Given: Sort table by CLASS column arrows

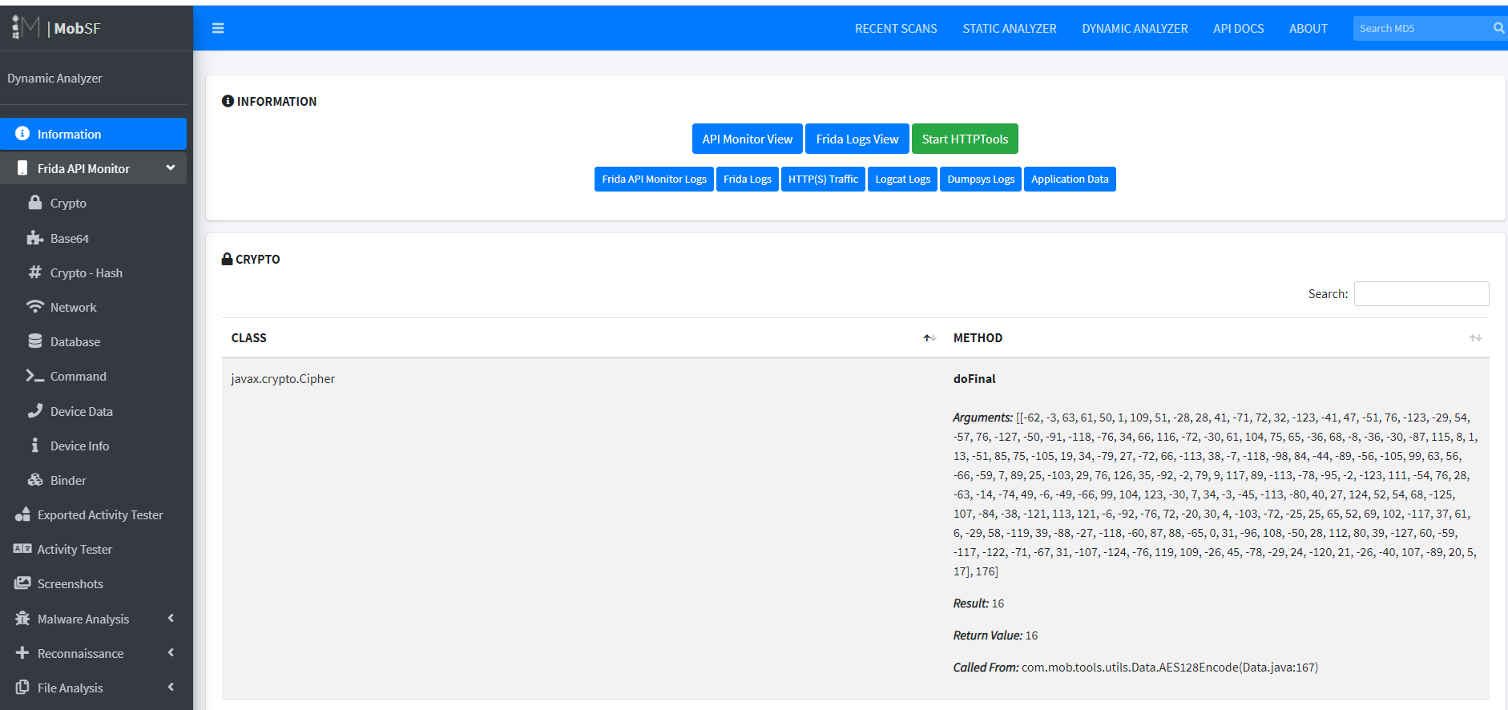Looking at the screenshot, I should click(929, 338).
